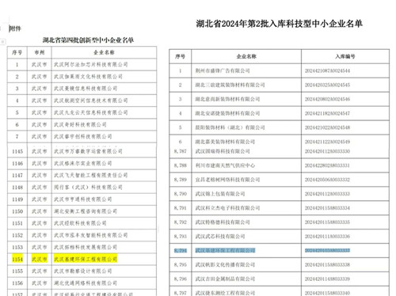This screenshot has height=296, width=396.
Task: Select the 入库编号 column header
Action: 345,56
